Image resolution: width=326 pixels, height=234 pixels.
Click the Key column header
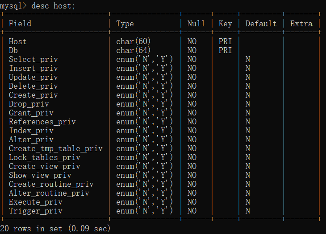point(225,24)
